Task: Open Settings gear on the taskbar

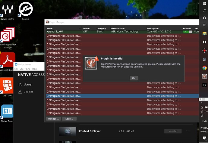Action: point(204,42)
